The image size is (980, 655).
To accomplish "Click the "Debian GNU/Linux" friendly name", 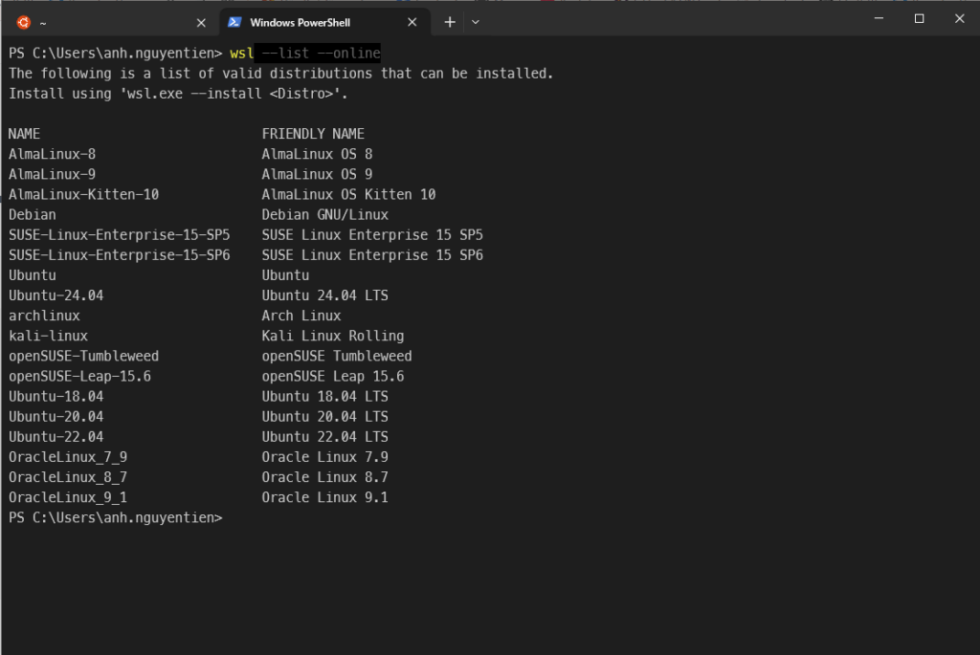I will pyautogui.click(x=325, y=215).
